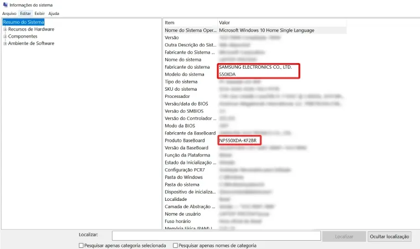Click the Informações do sistema title icon
This screenshot has width=420, height=249.
(5, 4)
